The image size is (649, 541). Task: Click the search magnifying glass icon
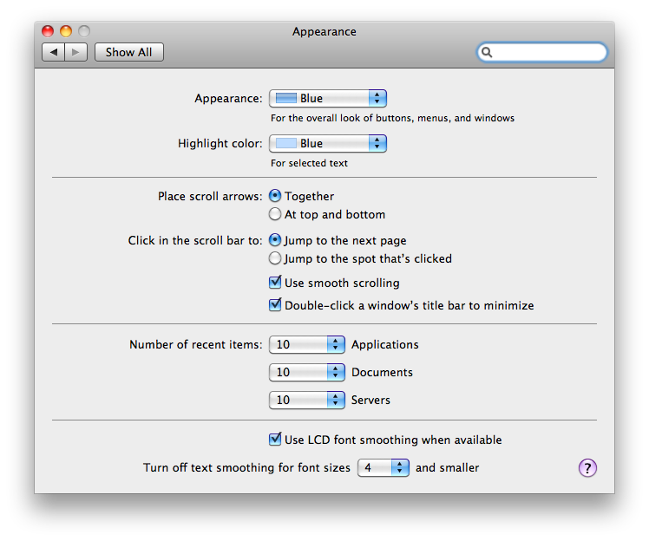coord(488,52)
